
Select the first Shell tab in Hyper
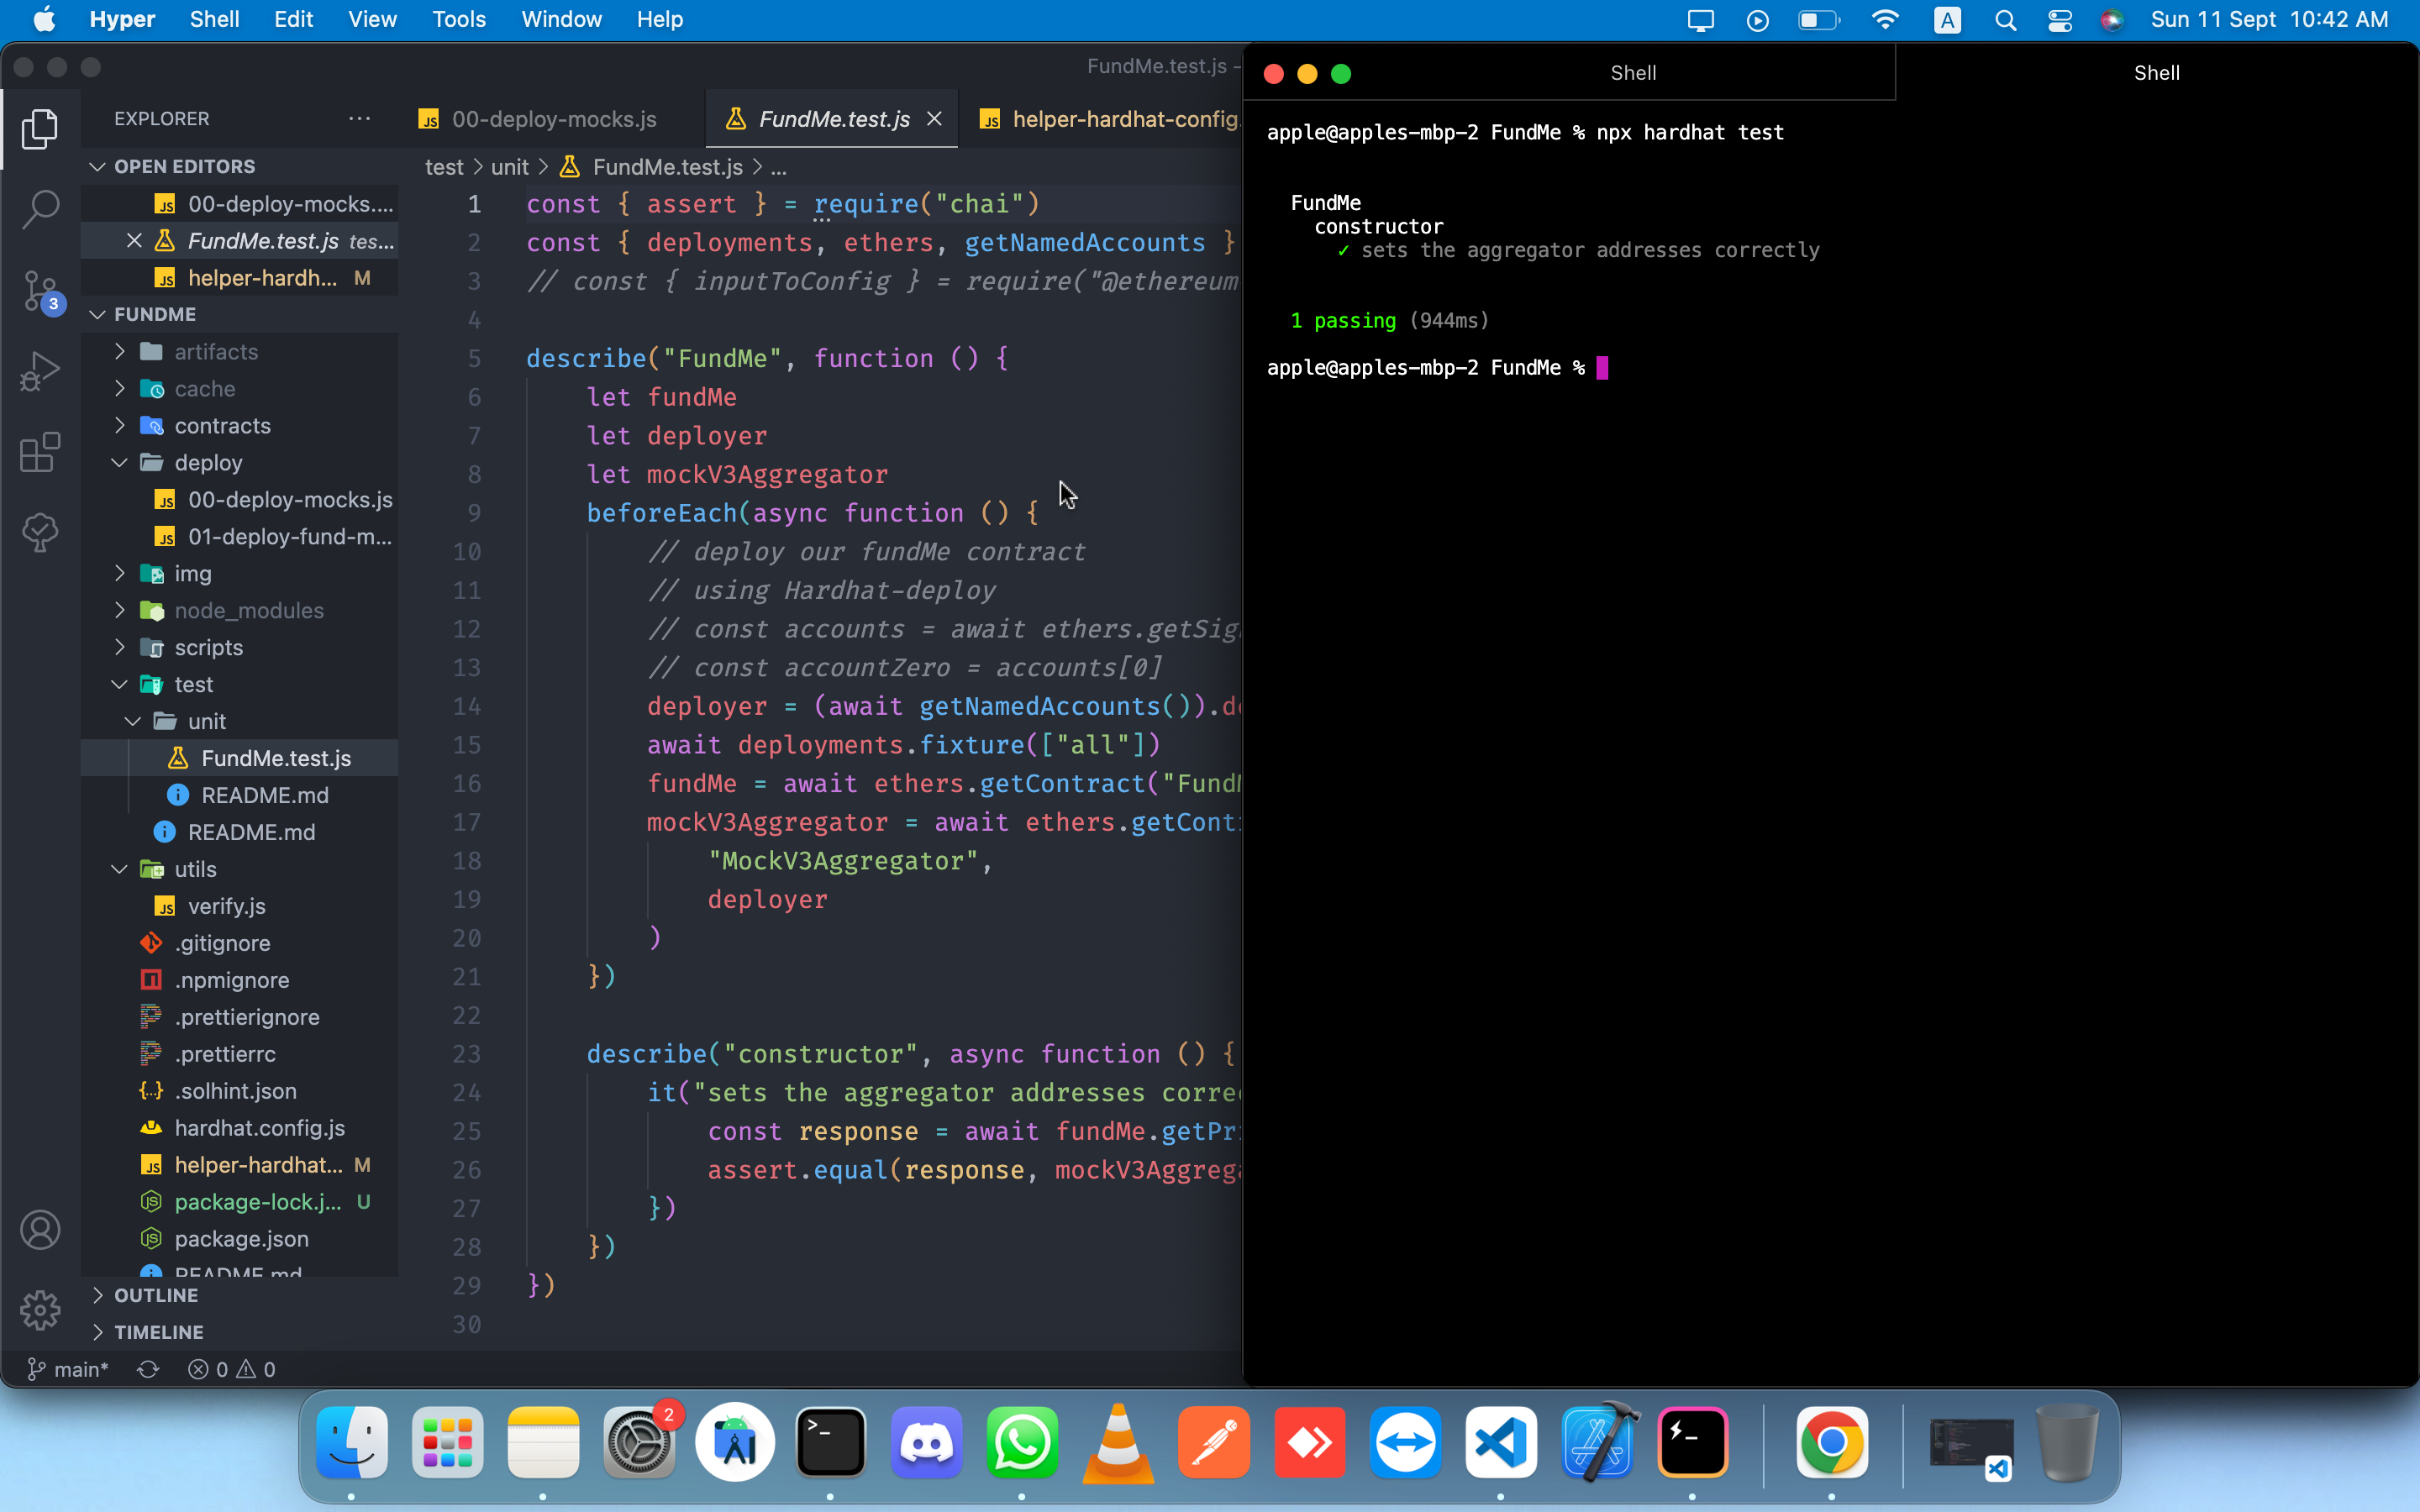[x=1633, y=73]
